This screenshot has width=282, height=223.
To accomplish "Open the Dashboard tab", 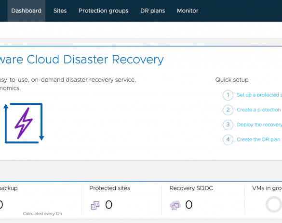I will (26, 11).
